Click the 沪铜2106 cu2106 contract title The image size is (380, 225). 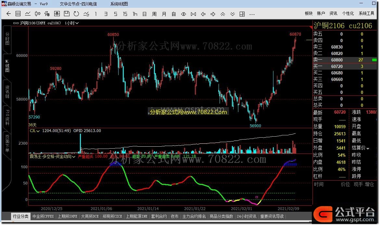click(x=343, y=26)
